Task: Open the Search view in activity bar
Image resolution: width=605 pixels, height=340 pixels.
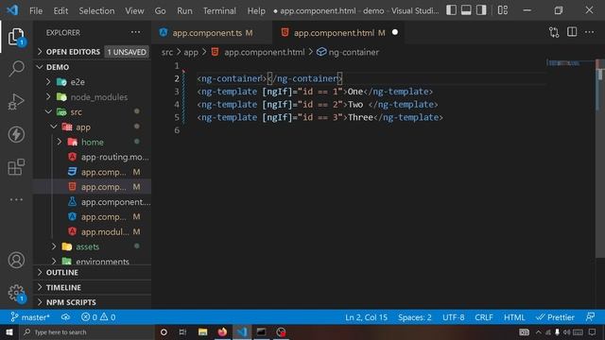Action: click(x=16, y=69)
